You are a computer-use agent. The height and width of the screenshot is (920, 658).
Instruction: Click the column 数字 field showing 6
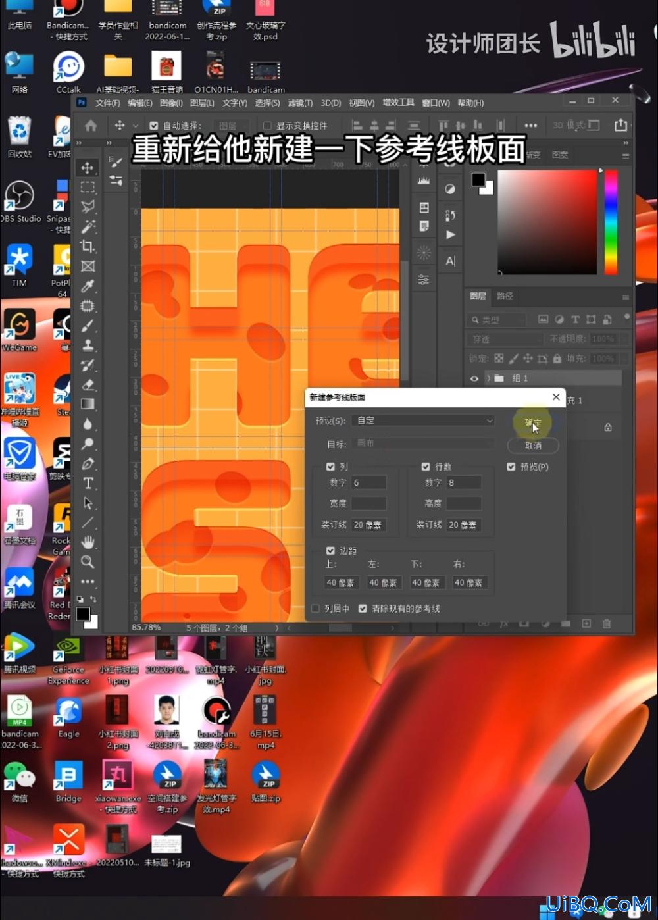pos(368,482)
